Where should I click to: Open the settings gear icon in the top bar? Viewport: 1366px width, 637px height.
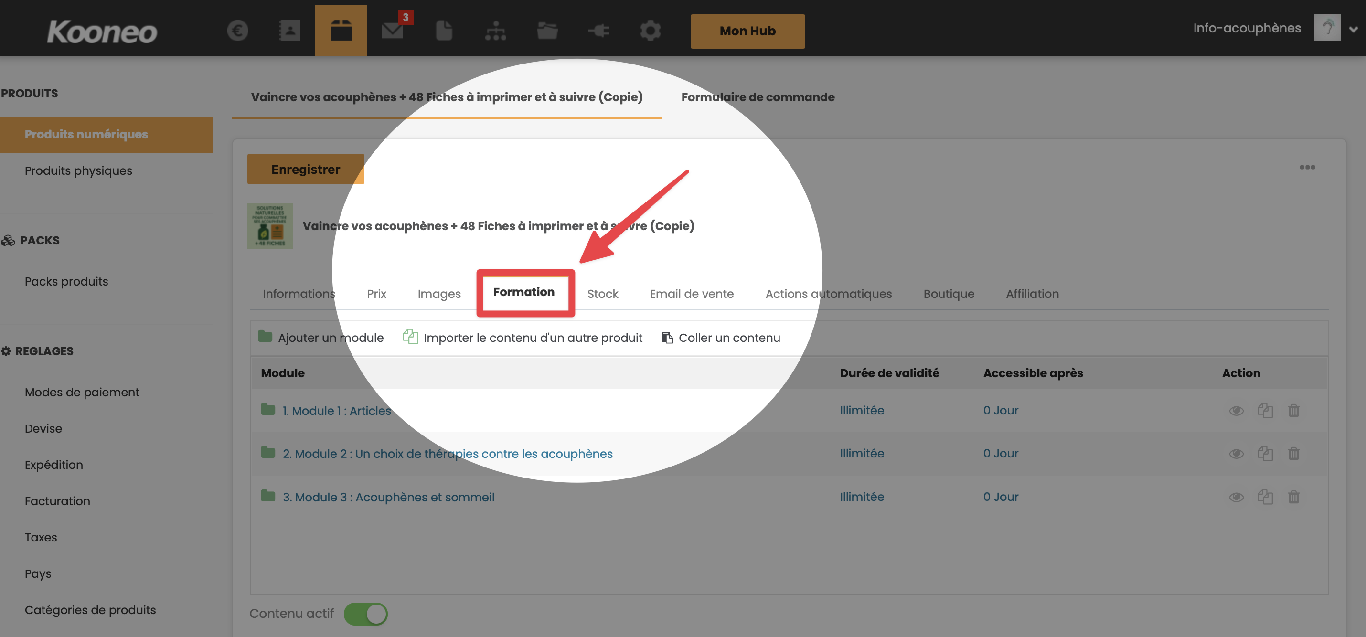point(650,31)
